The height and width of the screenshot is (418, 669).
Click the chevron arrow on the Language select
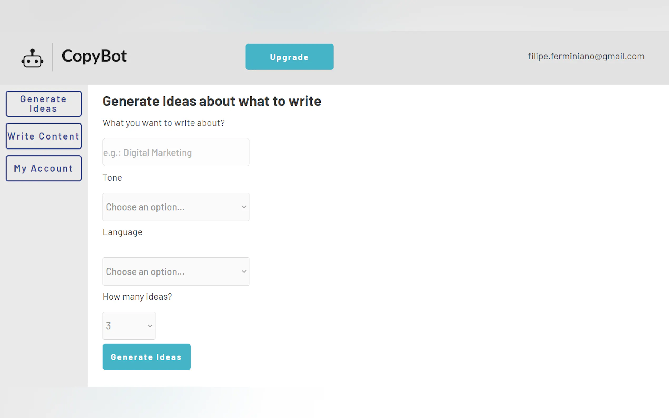(244, 271)
